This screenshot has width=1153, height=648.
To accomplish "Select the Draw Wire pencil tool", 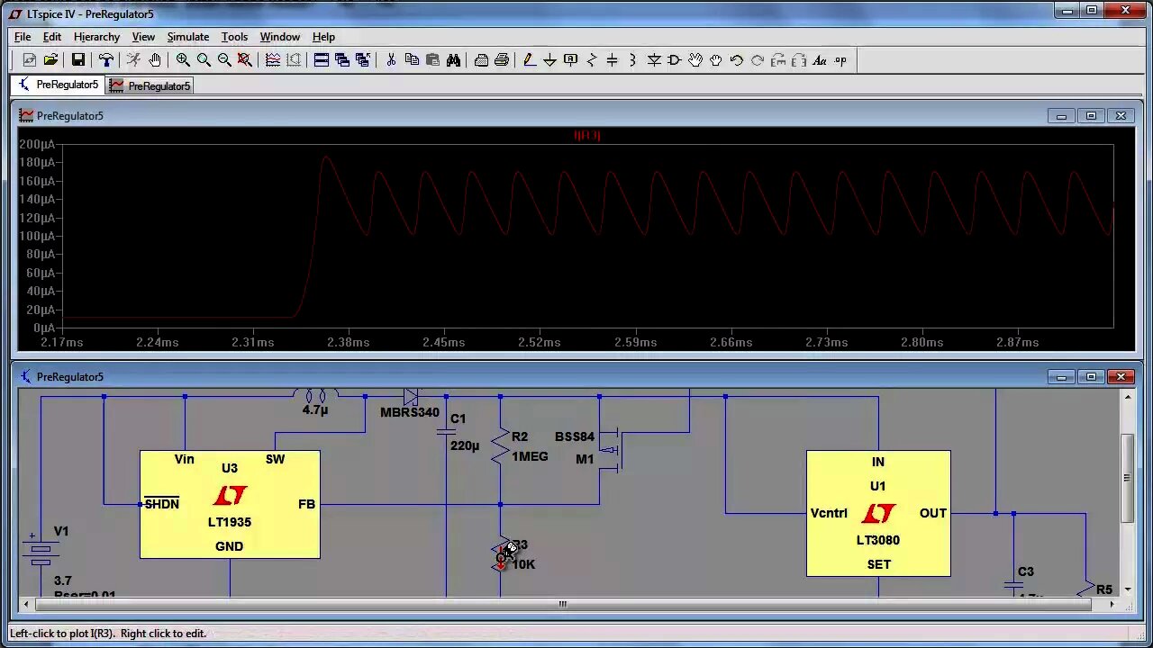I will coord(529,60).
